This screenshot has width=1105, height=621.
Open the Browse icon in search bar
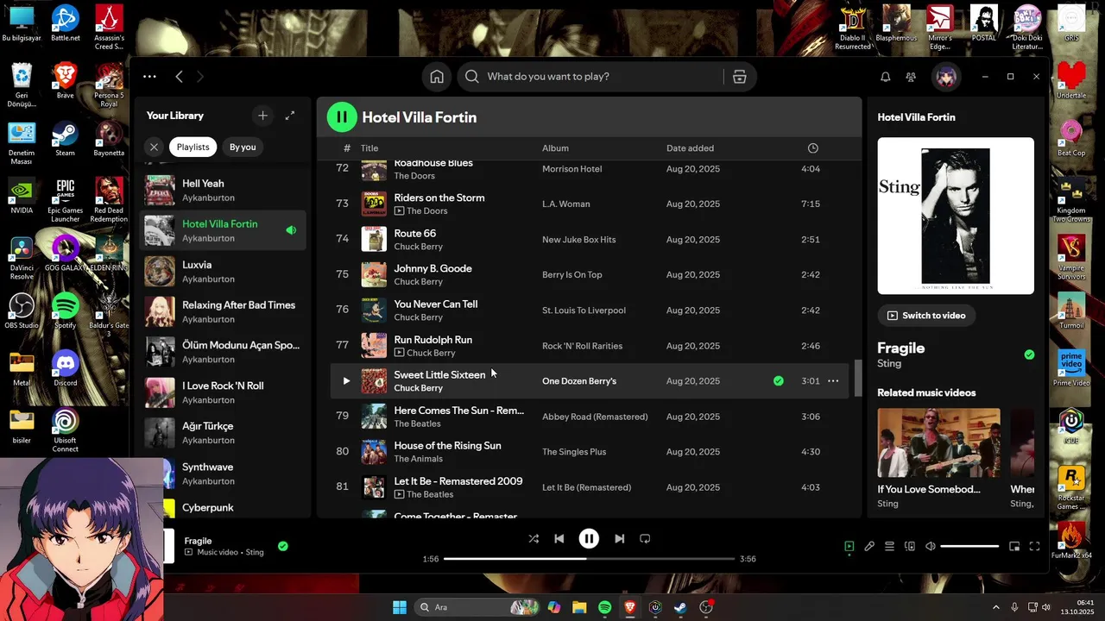(x=739, y=77)
